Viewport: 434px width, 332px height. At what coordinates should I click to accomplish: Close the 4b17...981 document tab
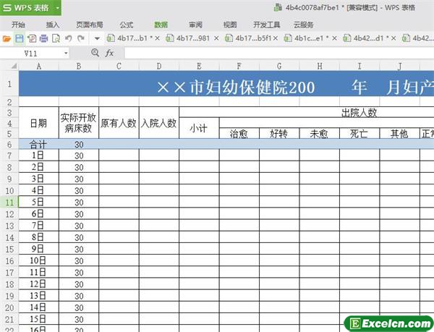tap(216, 38)
